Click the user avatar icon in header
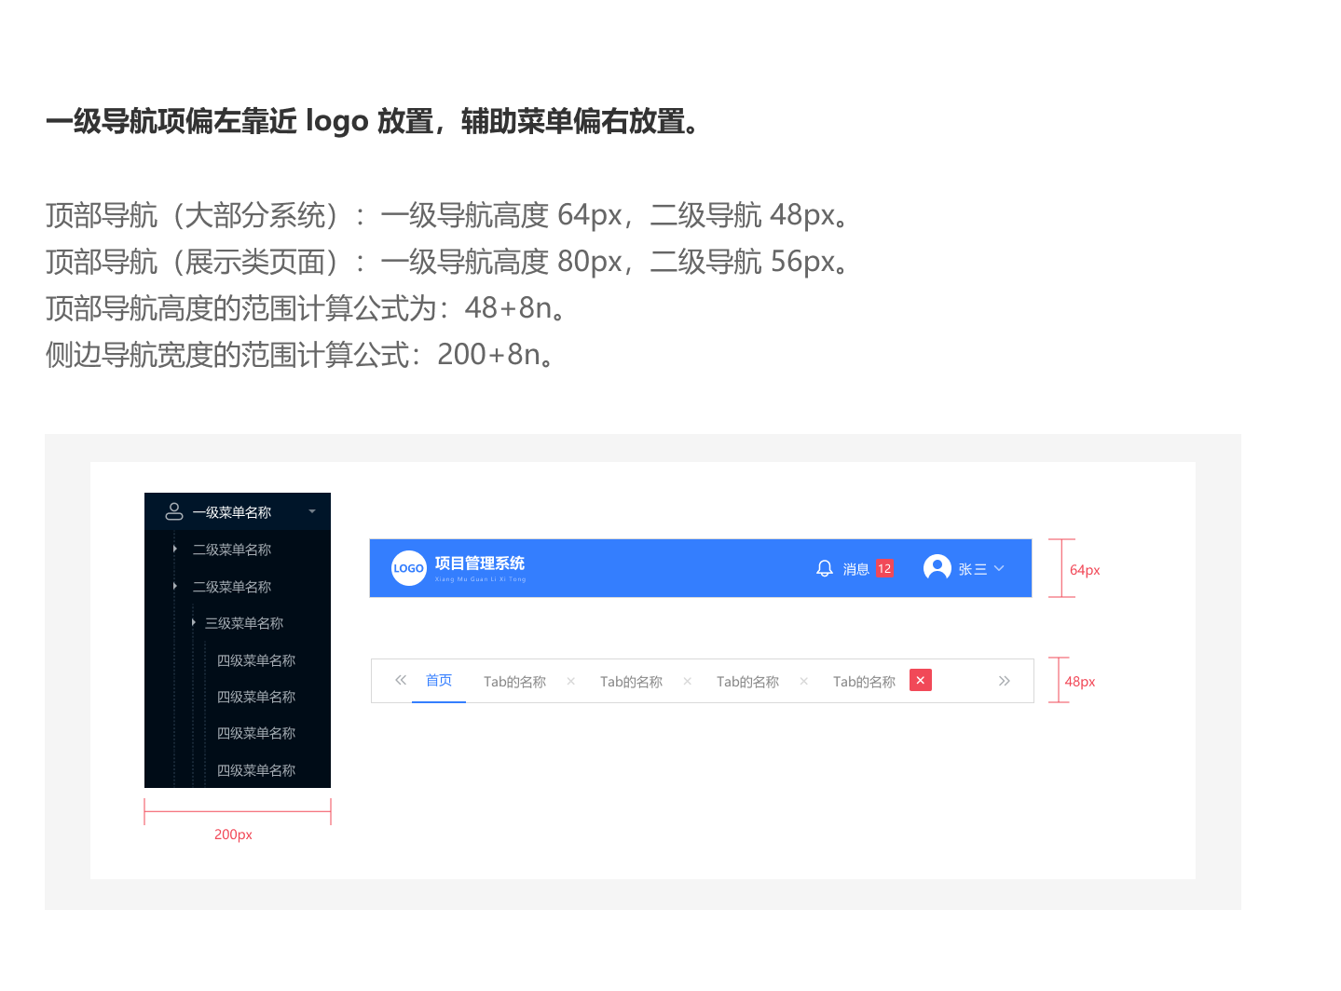The height and width of the screenshot is (991, 1341). tap(937, 567)
